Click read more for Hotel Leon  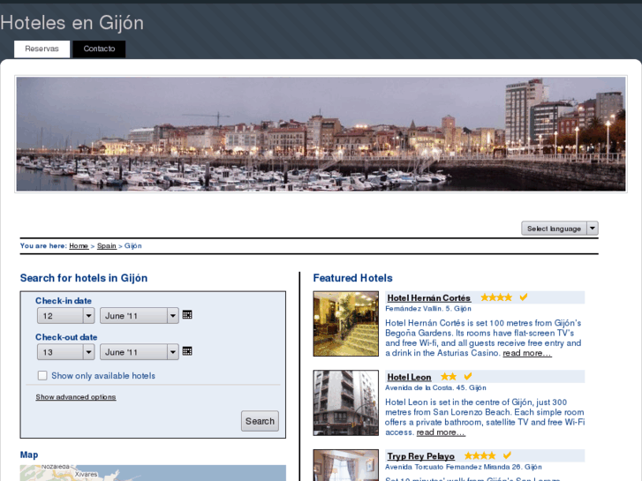click(441, 432)
